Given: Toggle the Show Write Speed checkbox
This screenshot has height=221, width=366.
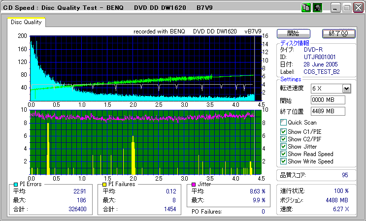Looking at the screenshot, I should pyautogui.click(x=283, y=161).
